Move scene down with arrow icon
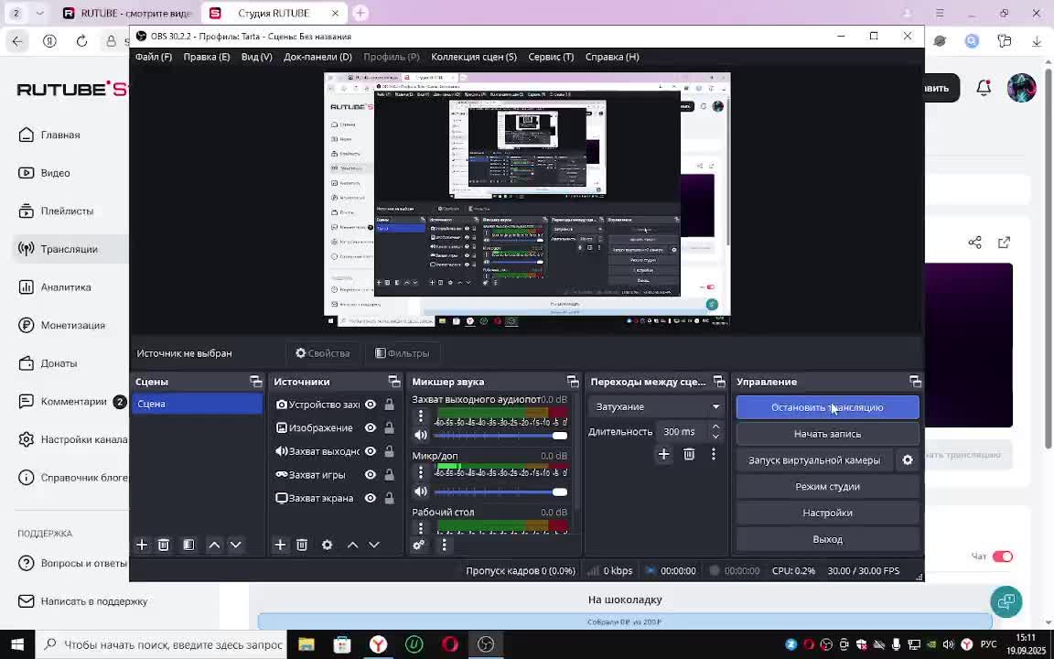 [235, 545]
